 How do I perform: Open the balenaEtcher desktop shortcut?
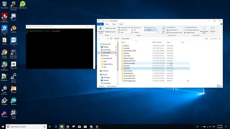coord(23,5)
